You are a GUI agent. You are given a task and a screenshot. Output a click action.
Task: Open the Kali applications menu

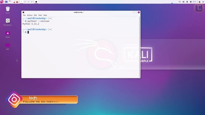coord(2,2)
